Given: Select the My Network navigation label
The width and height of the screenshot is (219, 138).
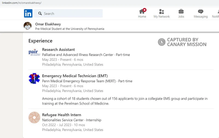Looking at the screenshot, I should [162, 17].
